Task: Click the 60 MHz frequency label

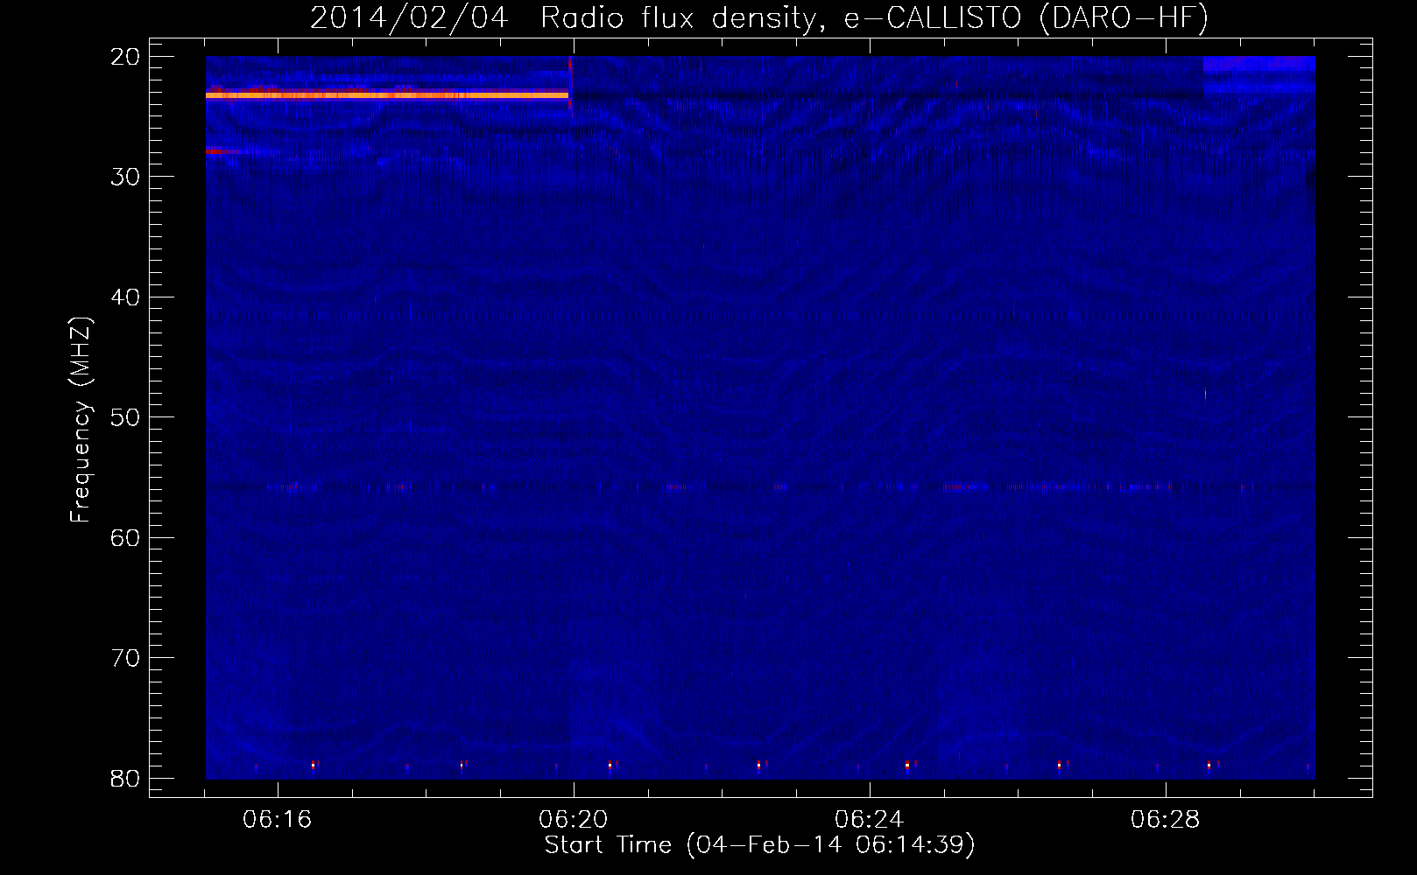Action: click(125, 537)
